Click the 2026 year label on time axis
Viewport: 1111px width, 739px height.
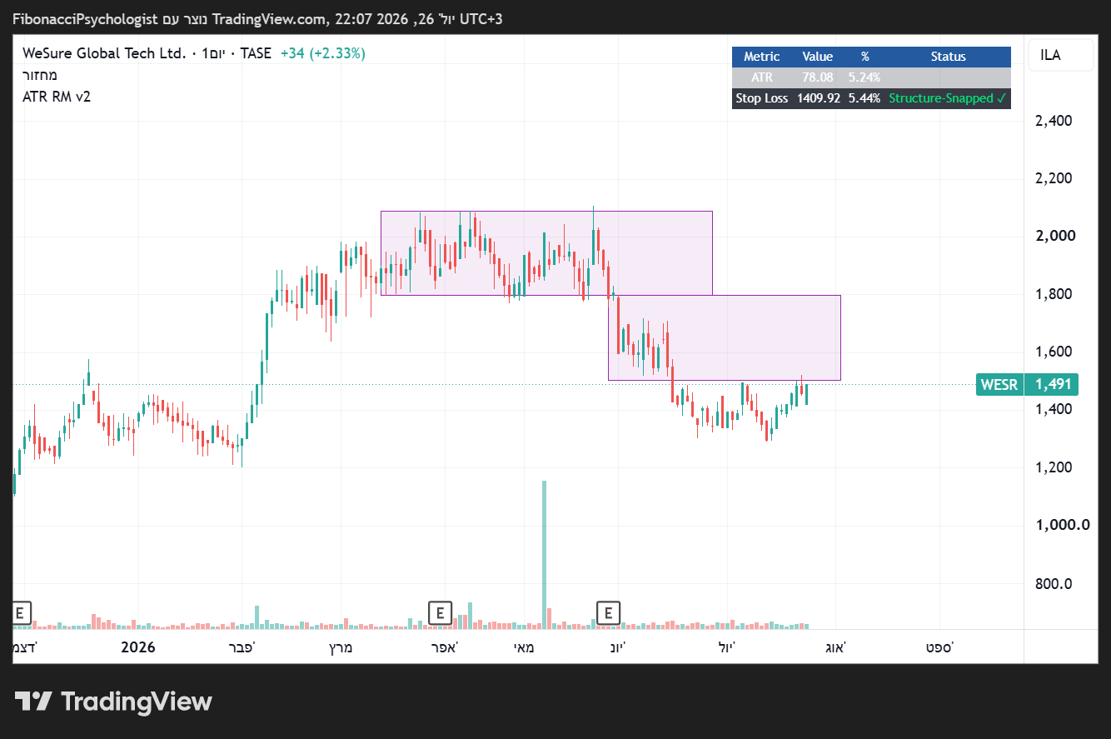(x=137, y=647)
